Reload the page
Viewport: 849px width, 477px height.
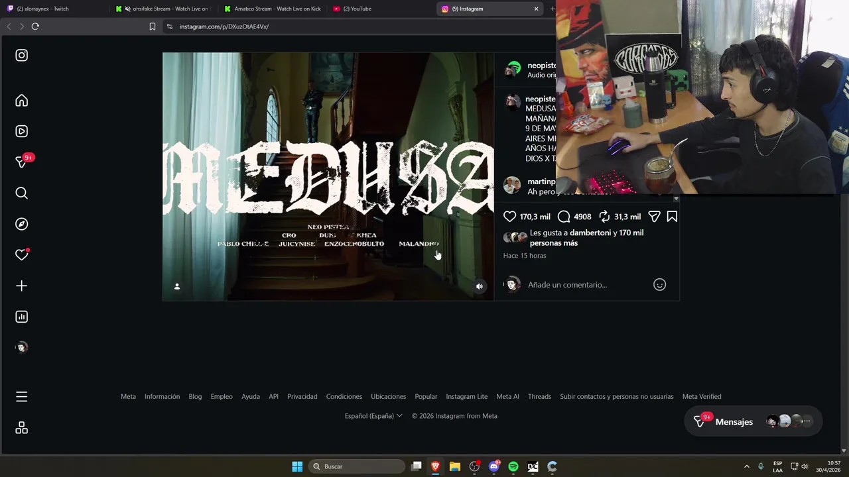tap(35, 26)
